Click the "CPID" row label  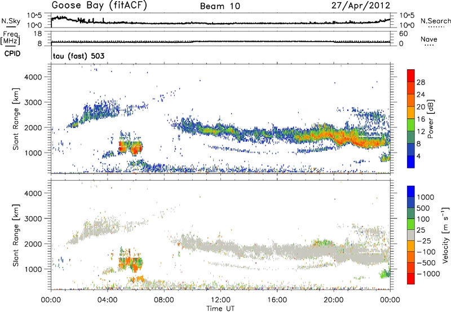coord(12,54)
